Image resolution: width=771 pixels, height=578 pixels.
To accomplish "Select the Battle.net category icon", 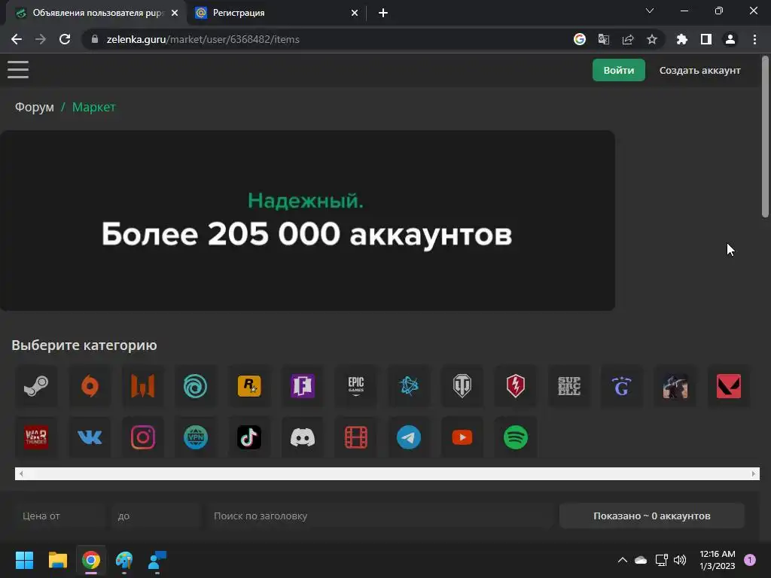I will coord(409,386).
